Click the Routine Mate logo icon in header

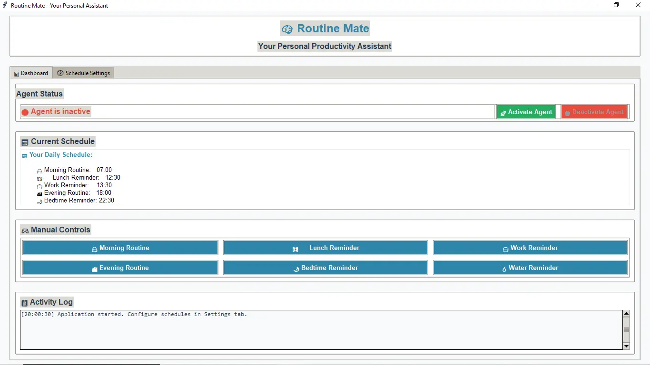[287, 29]
